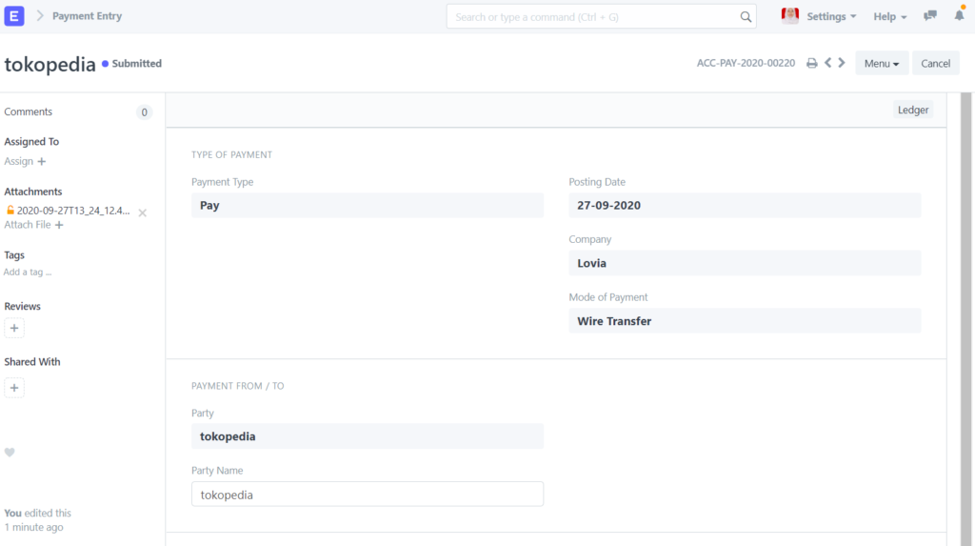This screenshot has width=975, height=546.
Task: Click the search magnifier icon
Action: click(x=746, y=17)
